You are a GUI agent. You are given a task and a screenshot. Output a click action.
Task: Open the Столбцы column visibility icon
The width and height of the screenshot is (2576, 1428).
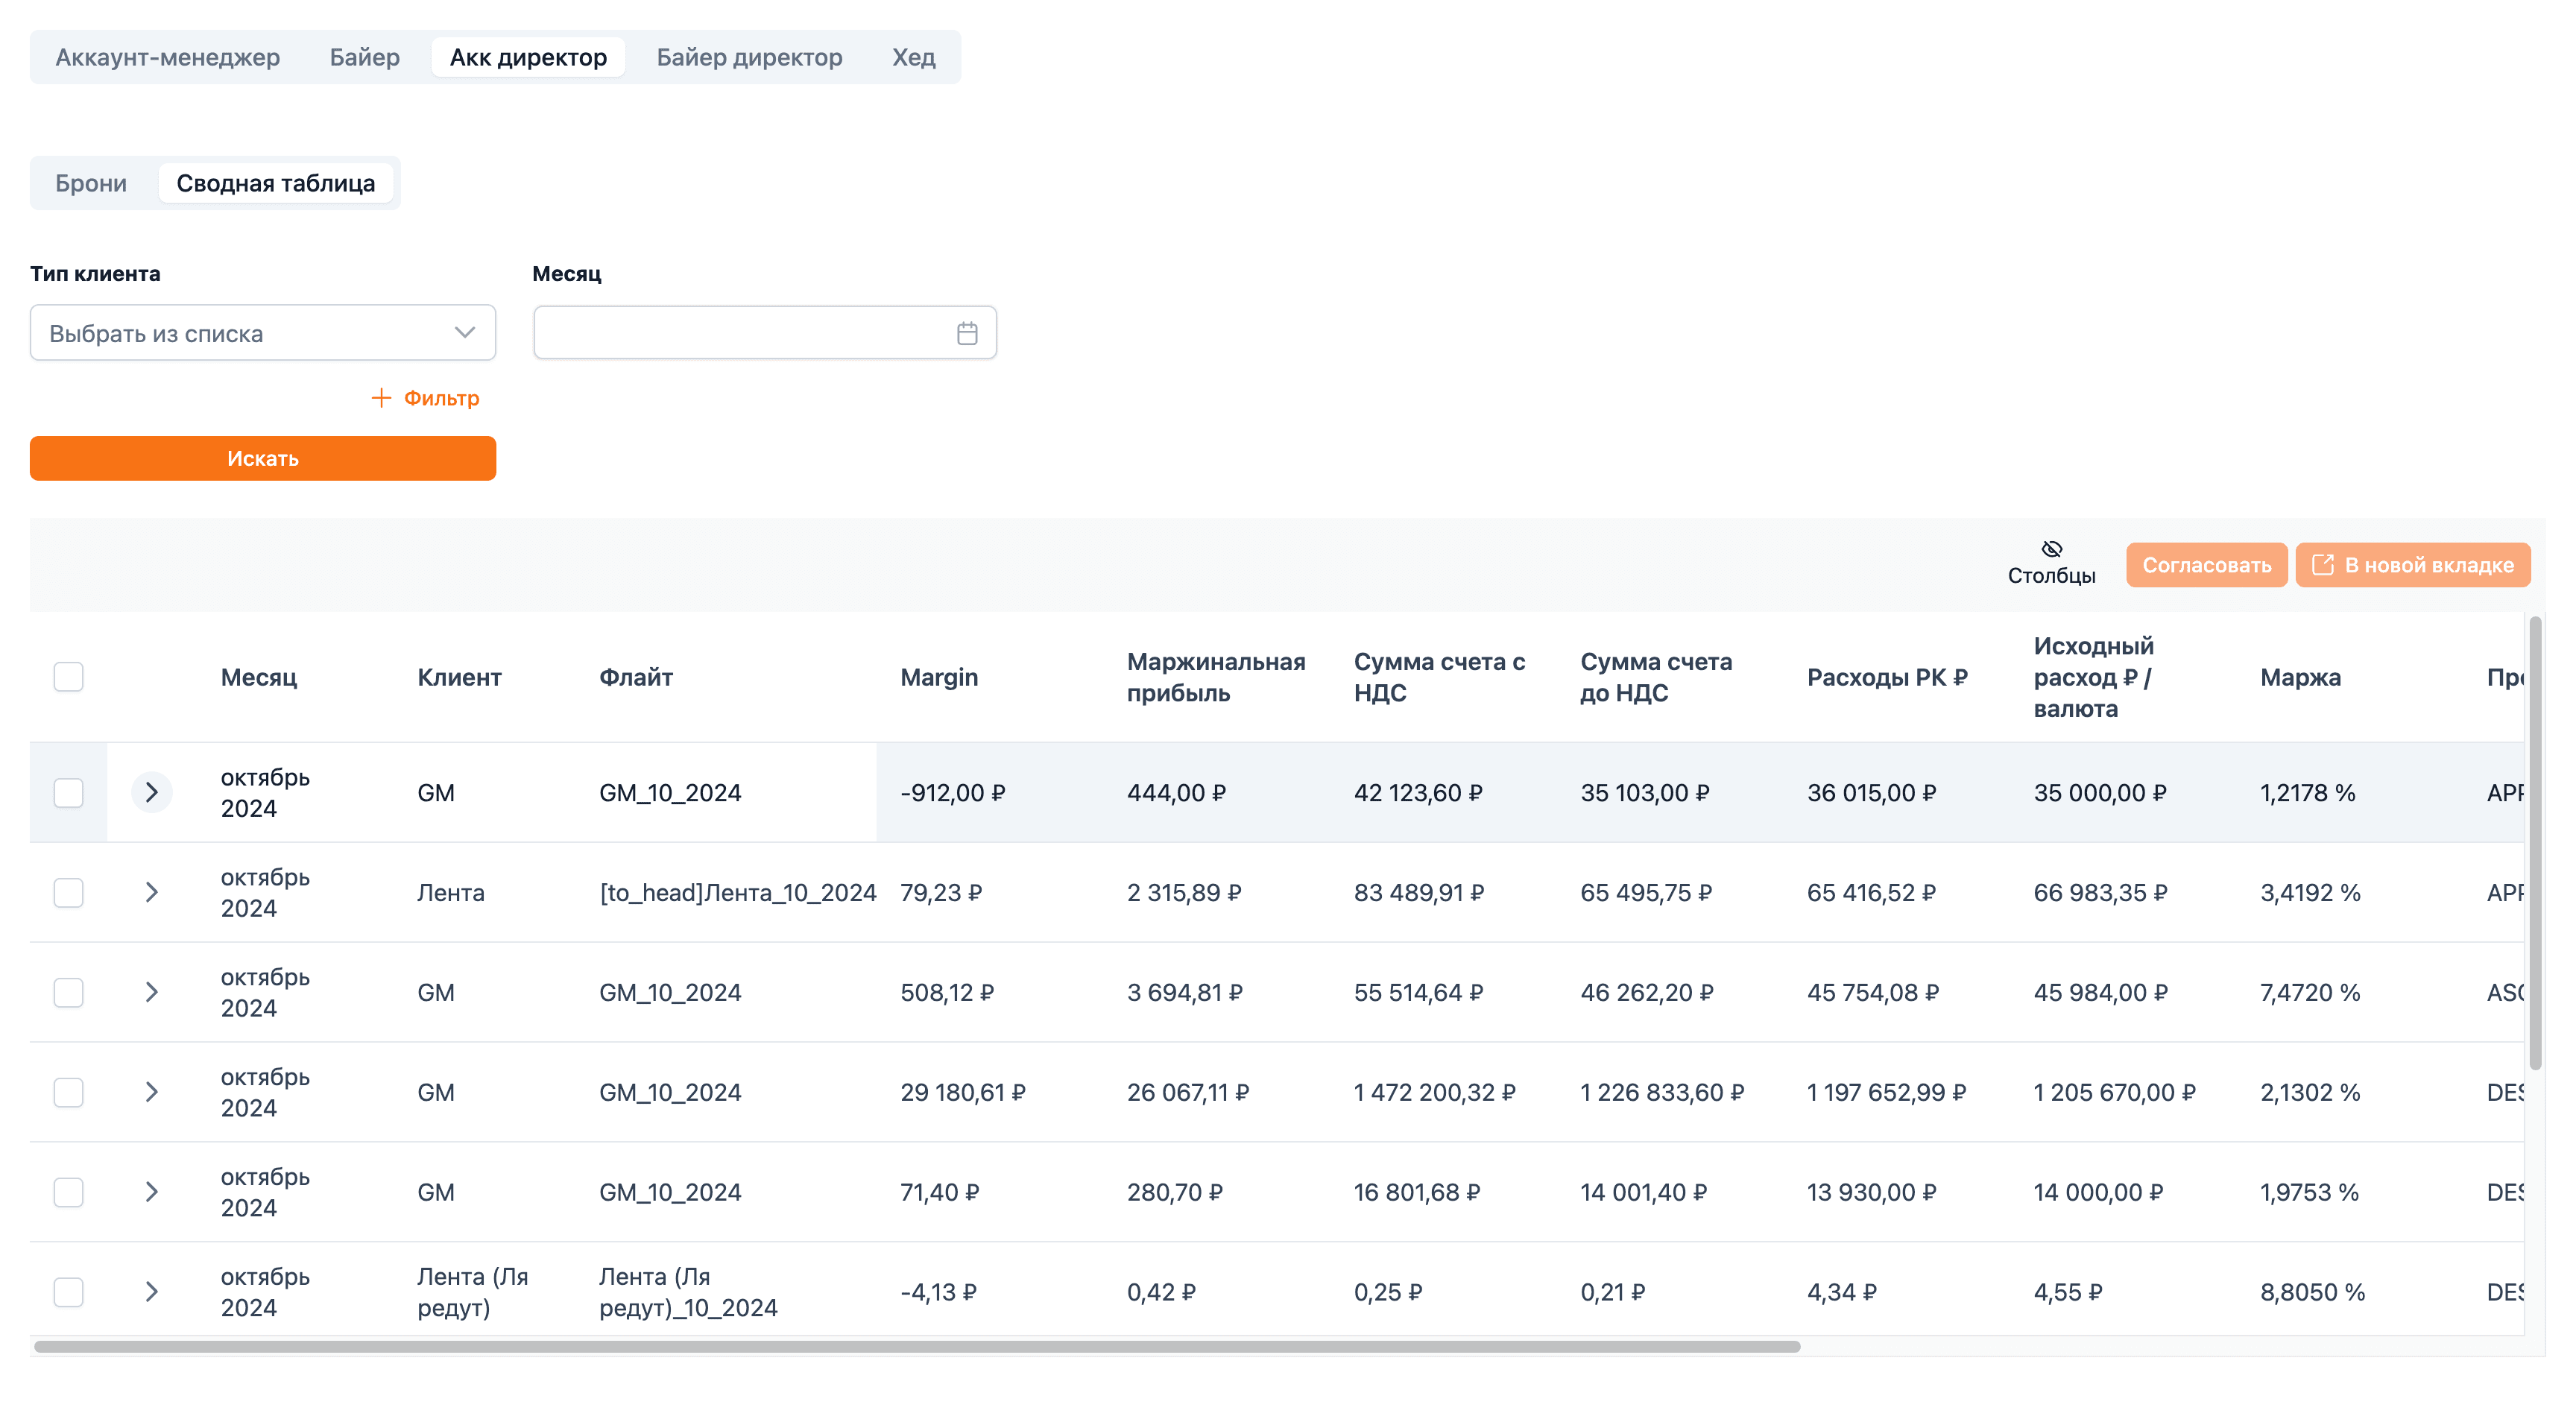(x=2051, y=549)
